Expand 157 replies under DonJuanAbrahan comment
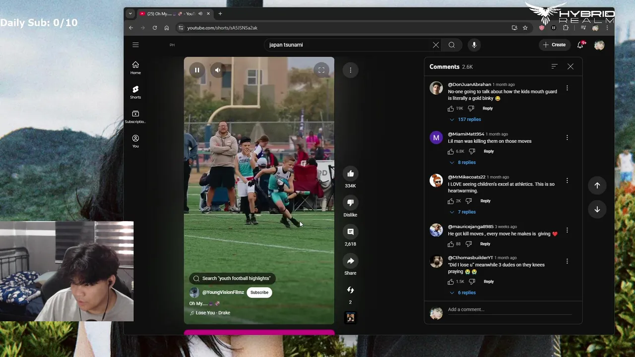 pyautogui.click(x=465, y=119)
